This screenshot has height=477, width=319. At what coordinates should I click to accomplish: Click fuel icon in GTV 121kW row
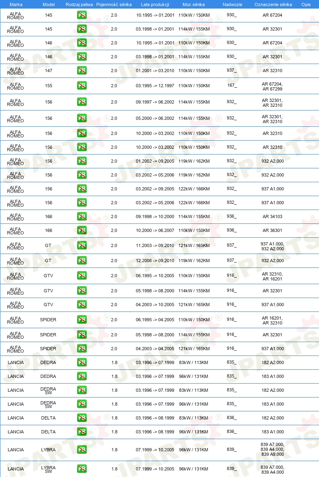pyautogui.click(x=82, y=305)
